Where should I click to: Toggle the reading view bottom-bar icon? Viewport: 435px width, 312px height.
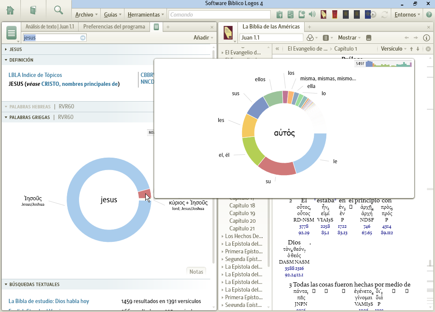click(x=369, y=38)
